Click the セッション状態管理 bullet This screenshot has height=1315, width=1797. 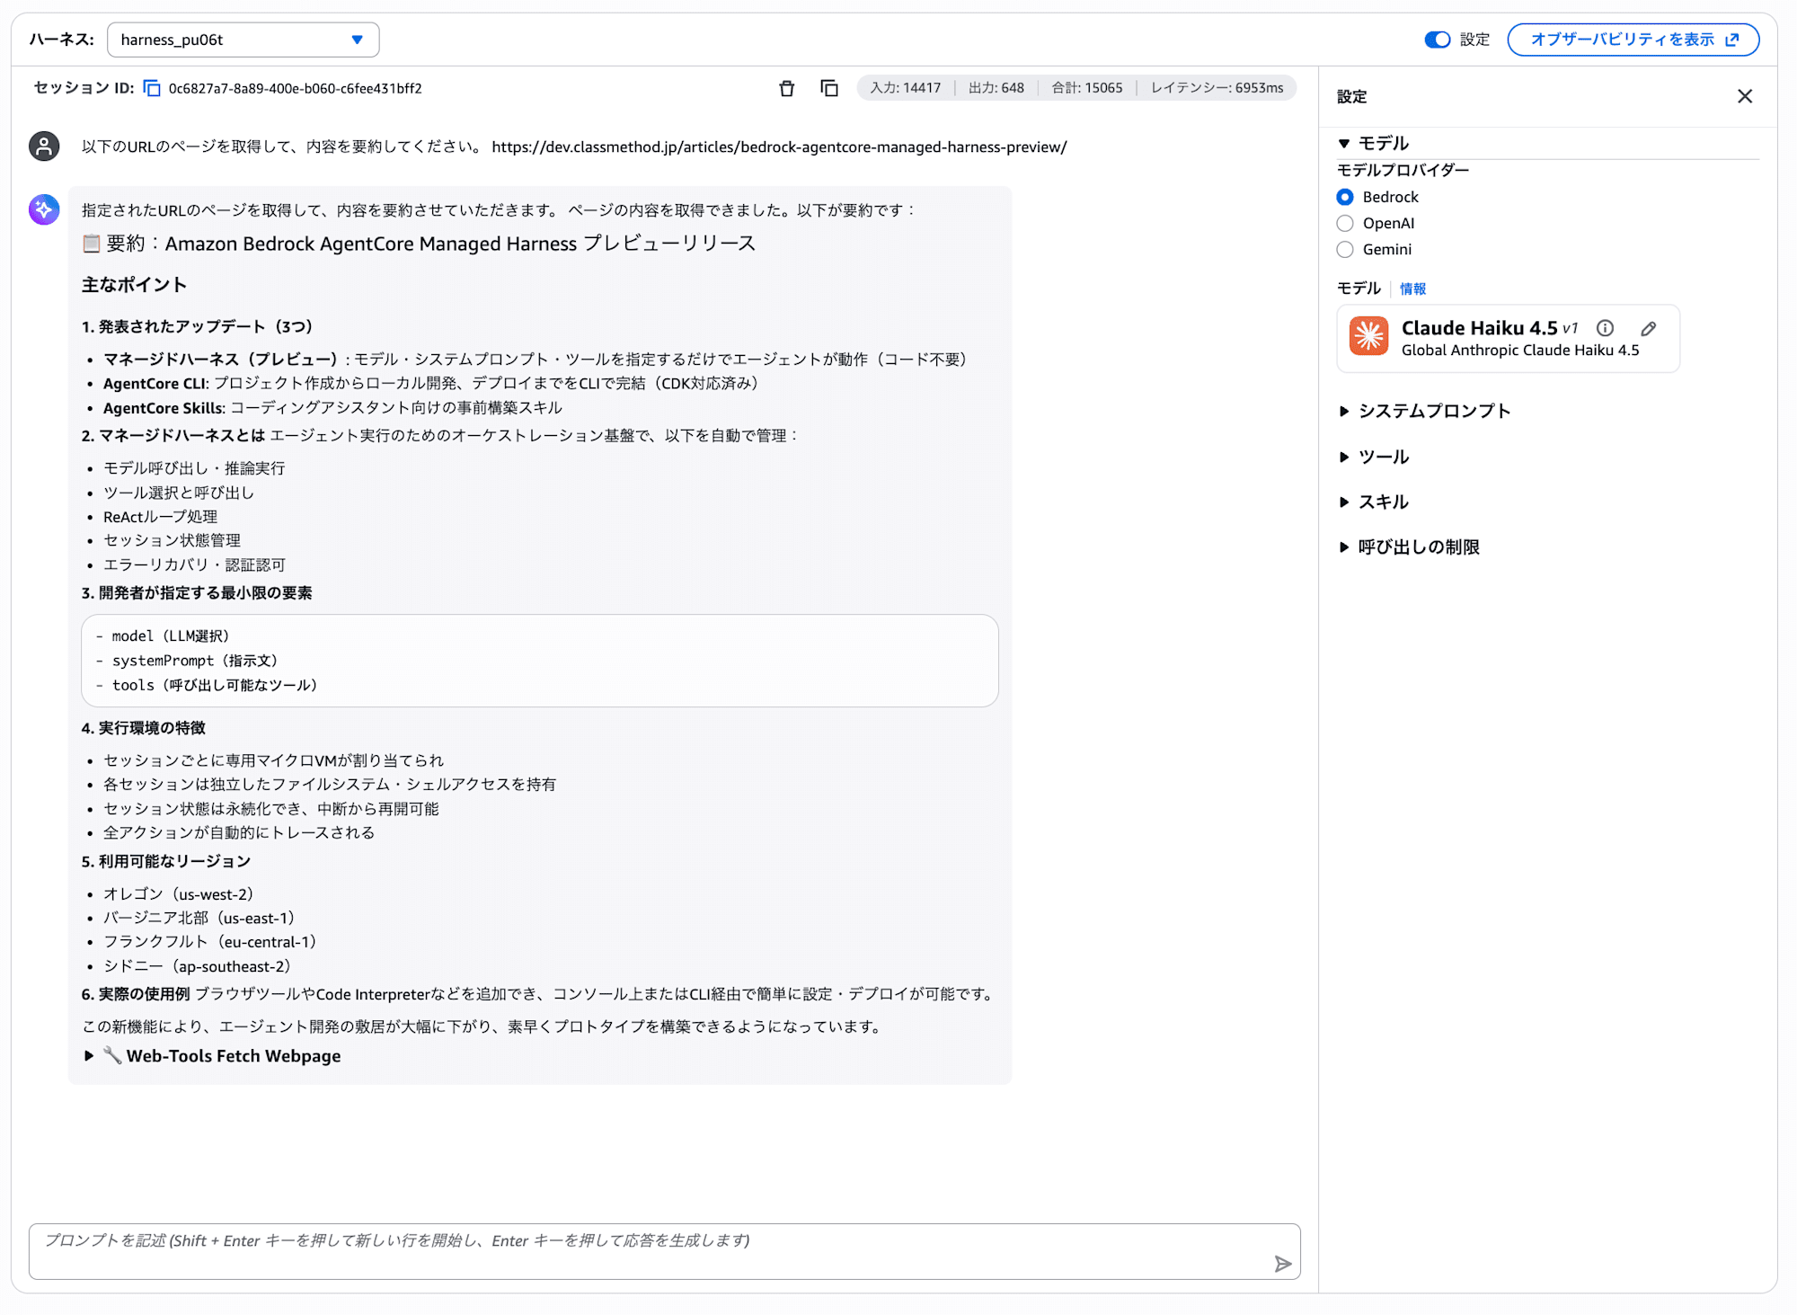(172, 540)
